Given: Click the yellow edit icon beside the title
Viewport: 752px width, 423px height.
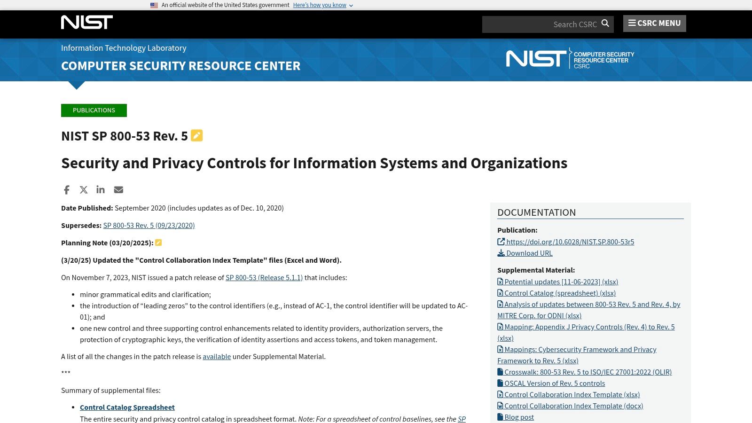Looking at the screenshot, I should 197,136.
